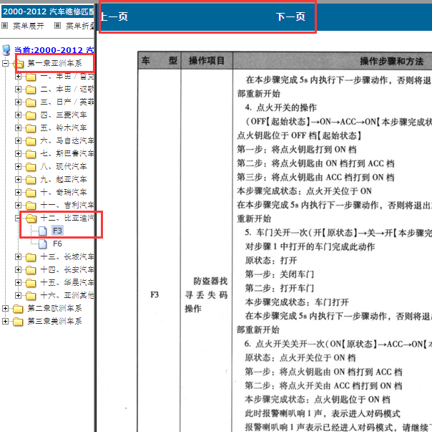This screenshot has width=432, height=432.
Task: Click the F3 document icon
Action: (43, 231)
